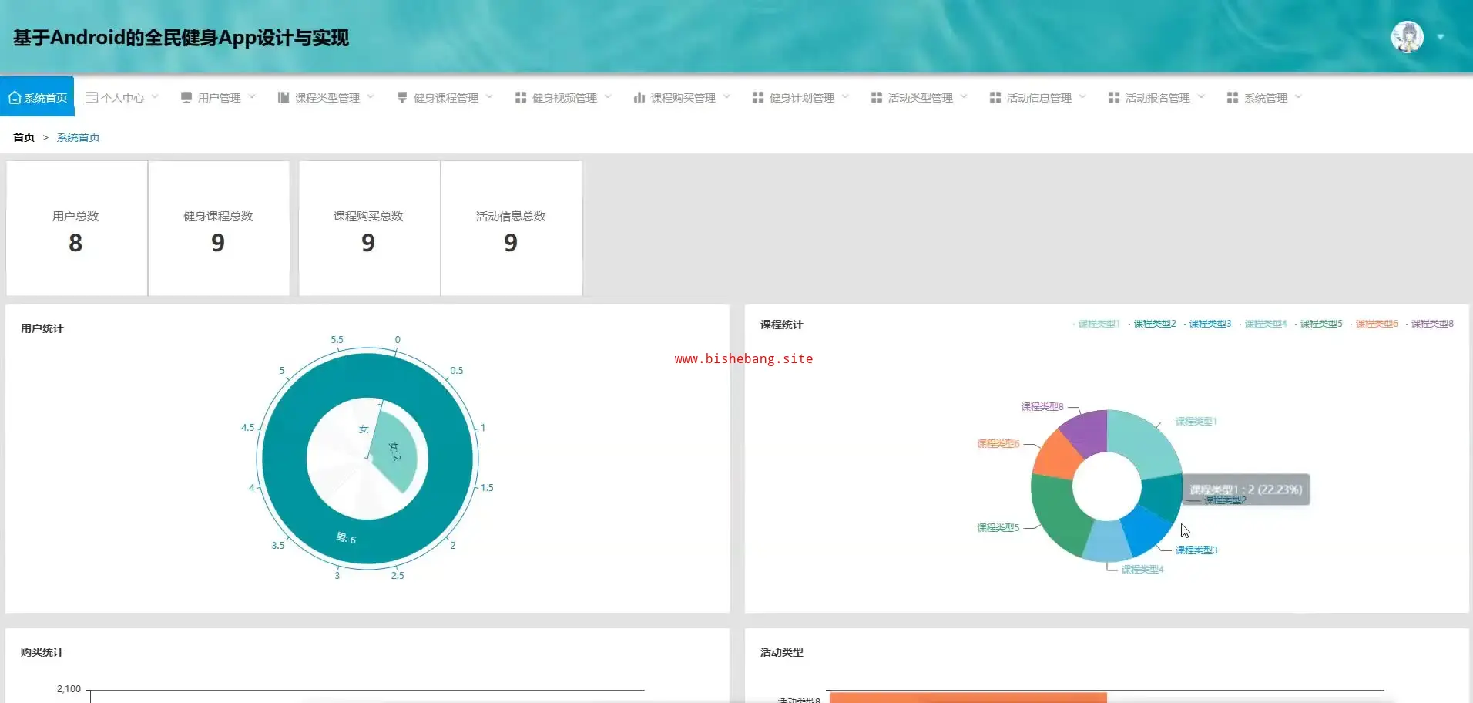Viewport: 1473px width, 703px height.
Task: Open the dropdown caret beside the avatar
Action: pos(1441,37)
